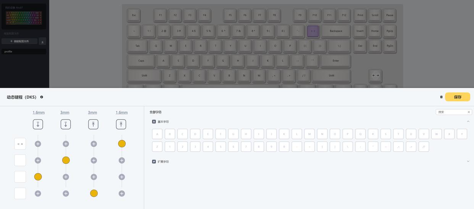Click the trash delete icon next to 保存
Screen dimensions: 474x209
[x=441, y=97]
